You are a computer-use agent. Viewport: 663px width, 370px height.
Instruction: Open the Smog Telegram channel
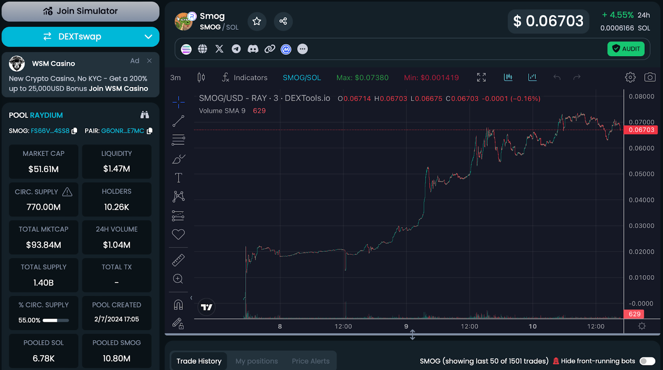pos(236,49)
